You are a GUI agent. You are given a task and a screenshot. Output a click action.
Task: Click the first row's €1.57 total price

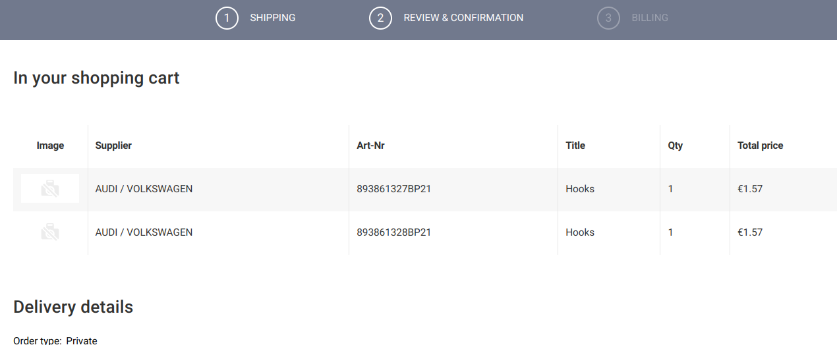coord(750,189)
